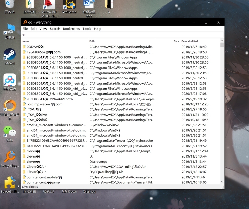The width and height of the screenshot is (249, 209).
Task: Select folder icon of _crx_mp.weixin.qq.com
Action: point(24,104)
